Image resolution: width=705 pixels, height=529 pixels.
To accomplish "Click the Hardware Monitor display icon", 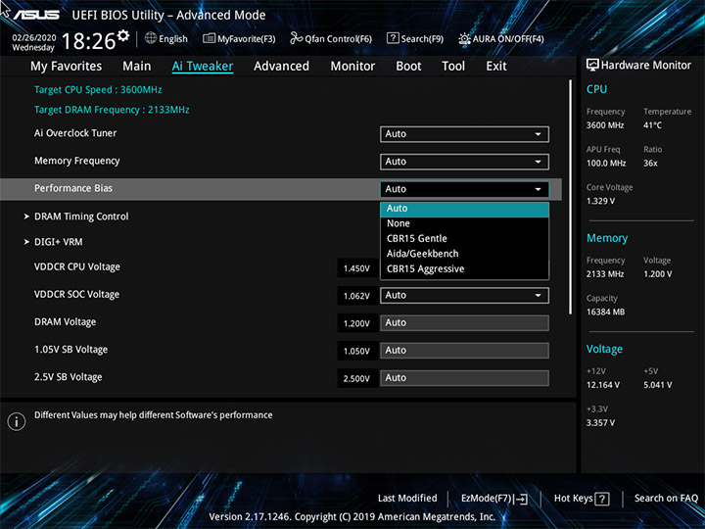I will point(592,65).
